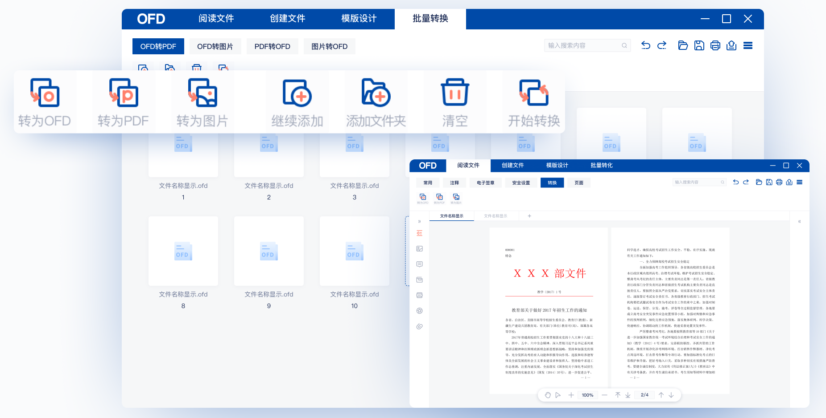Select the hand pan tool in the bottom toolbar

coord(548,395)
